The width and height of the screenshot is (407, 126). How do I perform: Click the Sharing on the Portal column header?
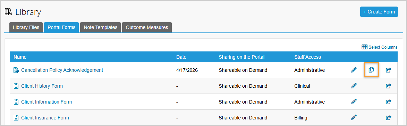[x=241, y=57]
